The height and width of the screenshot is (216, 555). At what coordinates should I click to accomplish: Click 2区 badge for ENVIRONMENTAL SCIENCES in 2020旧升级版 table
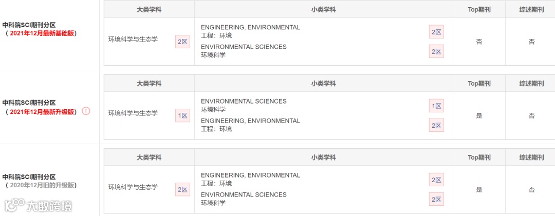436,199
